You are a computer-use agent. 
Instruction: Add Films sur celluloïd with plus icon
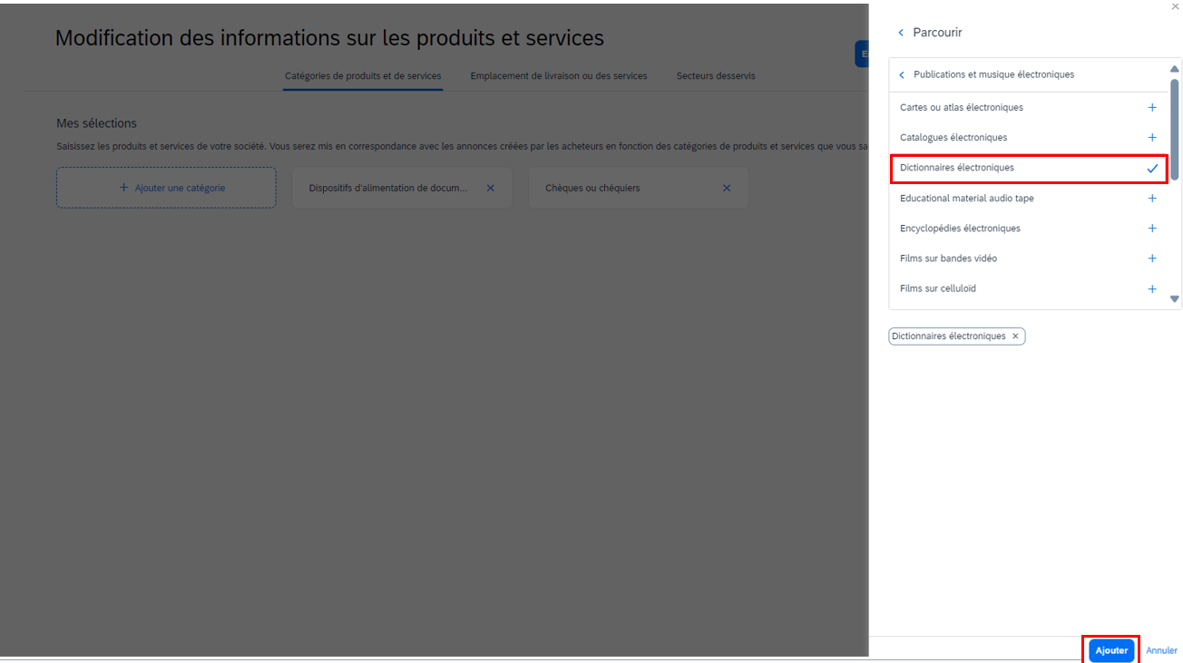point(1152,288)
